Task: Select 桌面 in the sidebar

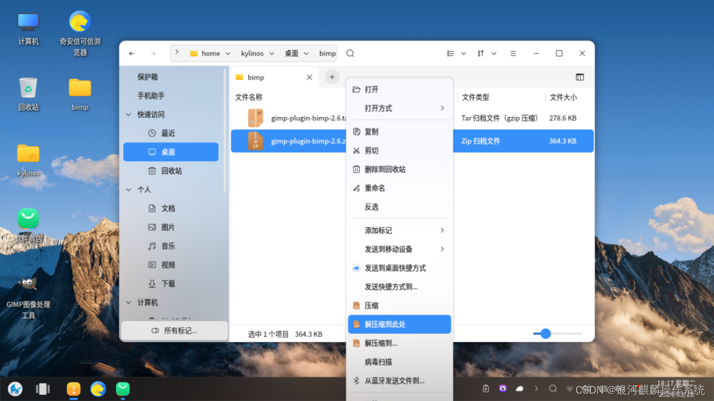Action: (x=171, y=152)
